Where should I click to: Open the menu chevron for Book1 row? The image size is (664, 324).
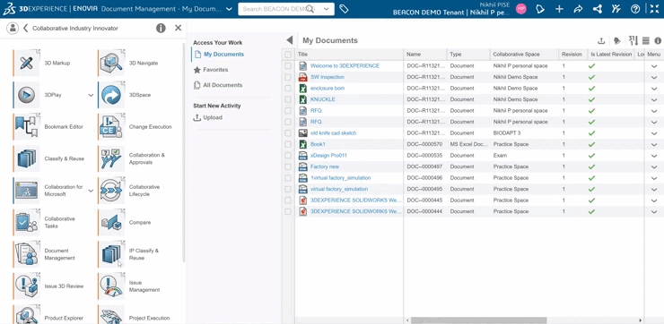654,144
